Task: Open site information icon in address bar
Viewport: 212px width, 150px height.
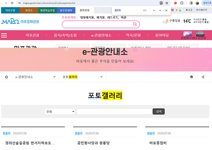Action: (20, 3)
